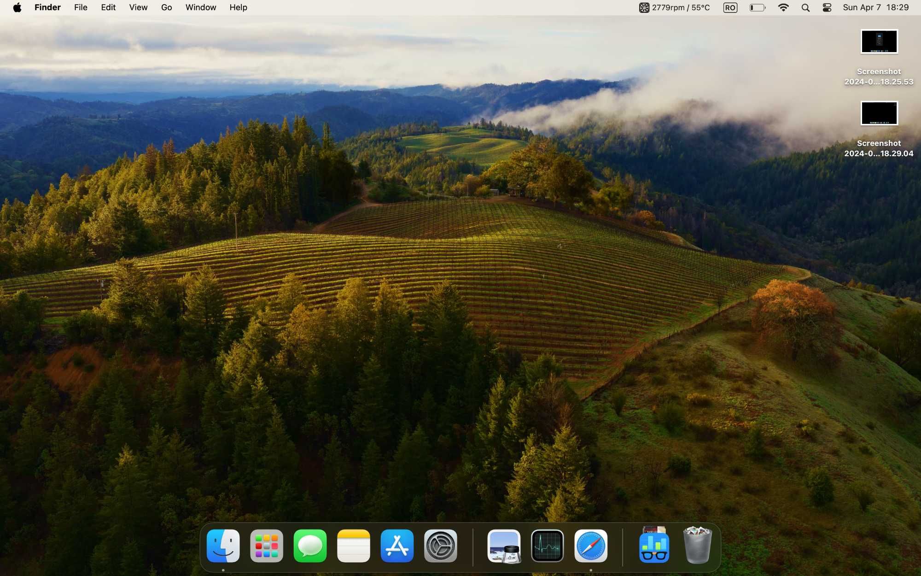
Task: Click the 2779rpm / 55°C status text
Action: (681, 7)
